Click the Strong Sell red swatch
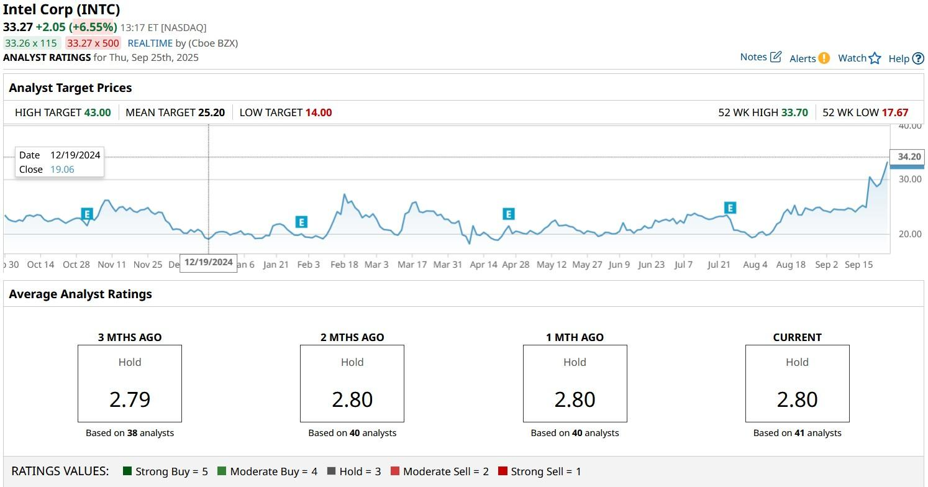This screenshot has height=487, width=928. (x=503, y=471)
